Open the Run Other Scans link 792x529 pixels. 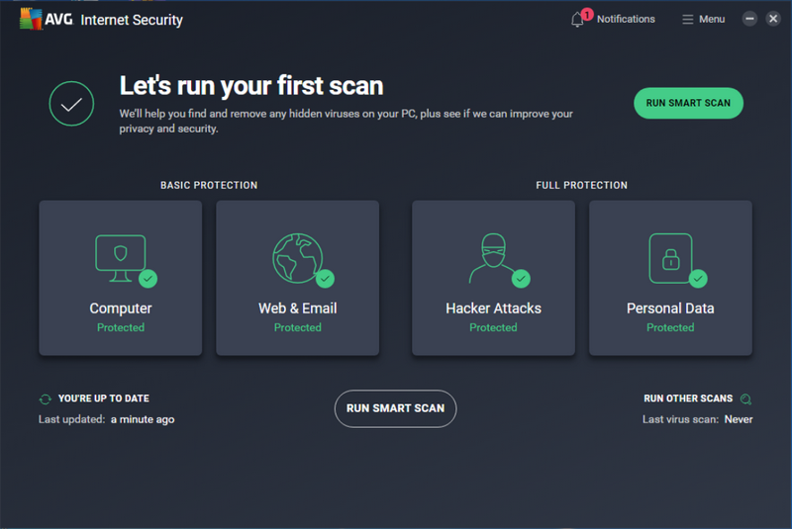tap(688, 398)
